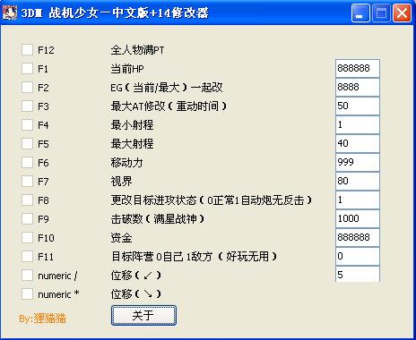Click the 资金 value field 888888
Image resolution: width=416 pixels, height=340 pixels.
[x=358, y=237]
